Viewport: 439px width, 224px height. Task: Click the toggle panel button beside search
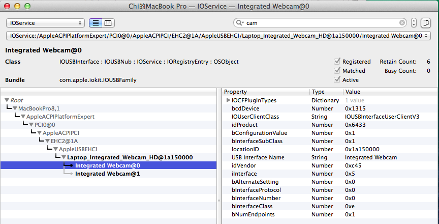point(426,23)
